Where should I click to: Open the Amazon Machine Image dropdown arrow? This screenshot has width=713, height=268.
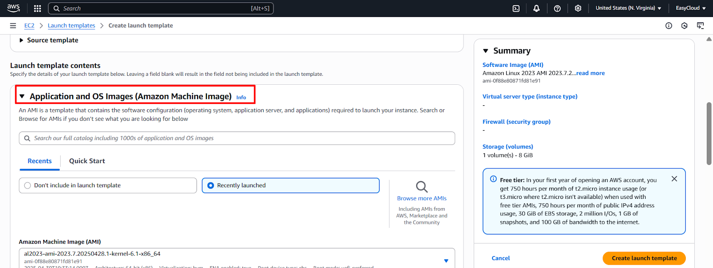pyautogui.click(x=446, y=261)
